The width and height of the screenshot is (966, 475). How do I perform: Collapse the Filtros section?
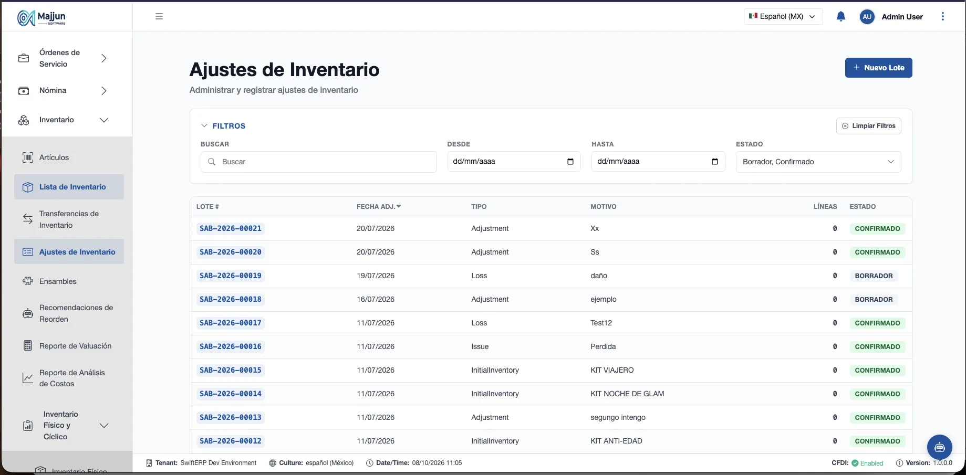pos(223,126)
